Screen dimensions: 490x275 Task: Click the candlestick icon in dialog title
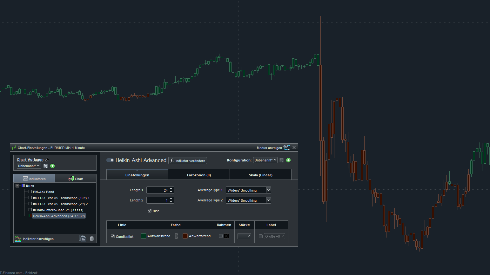(x=14, y=148)
